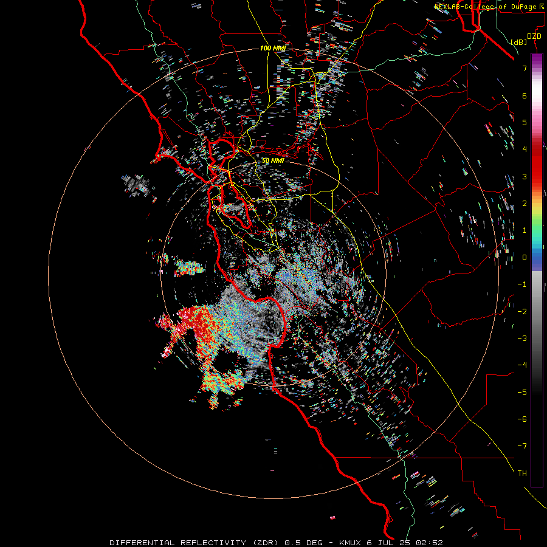The height and width of the screenshot is (547, 547).
Task: Click the -1 dB scale label
Action: click(522, 284)
